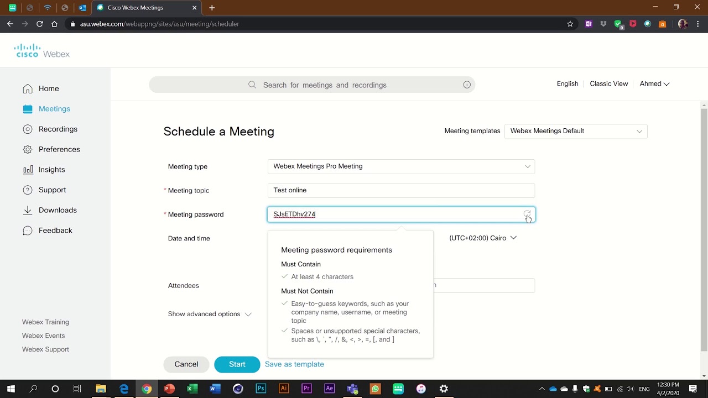Viewport: 708px width, 398px height.
Task: Click inside the Meeting password field
Action: point(401,214)
